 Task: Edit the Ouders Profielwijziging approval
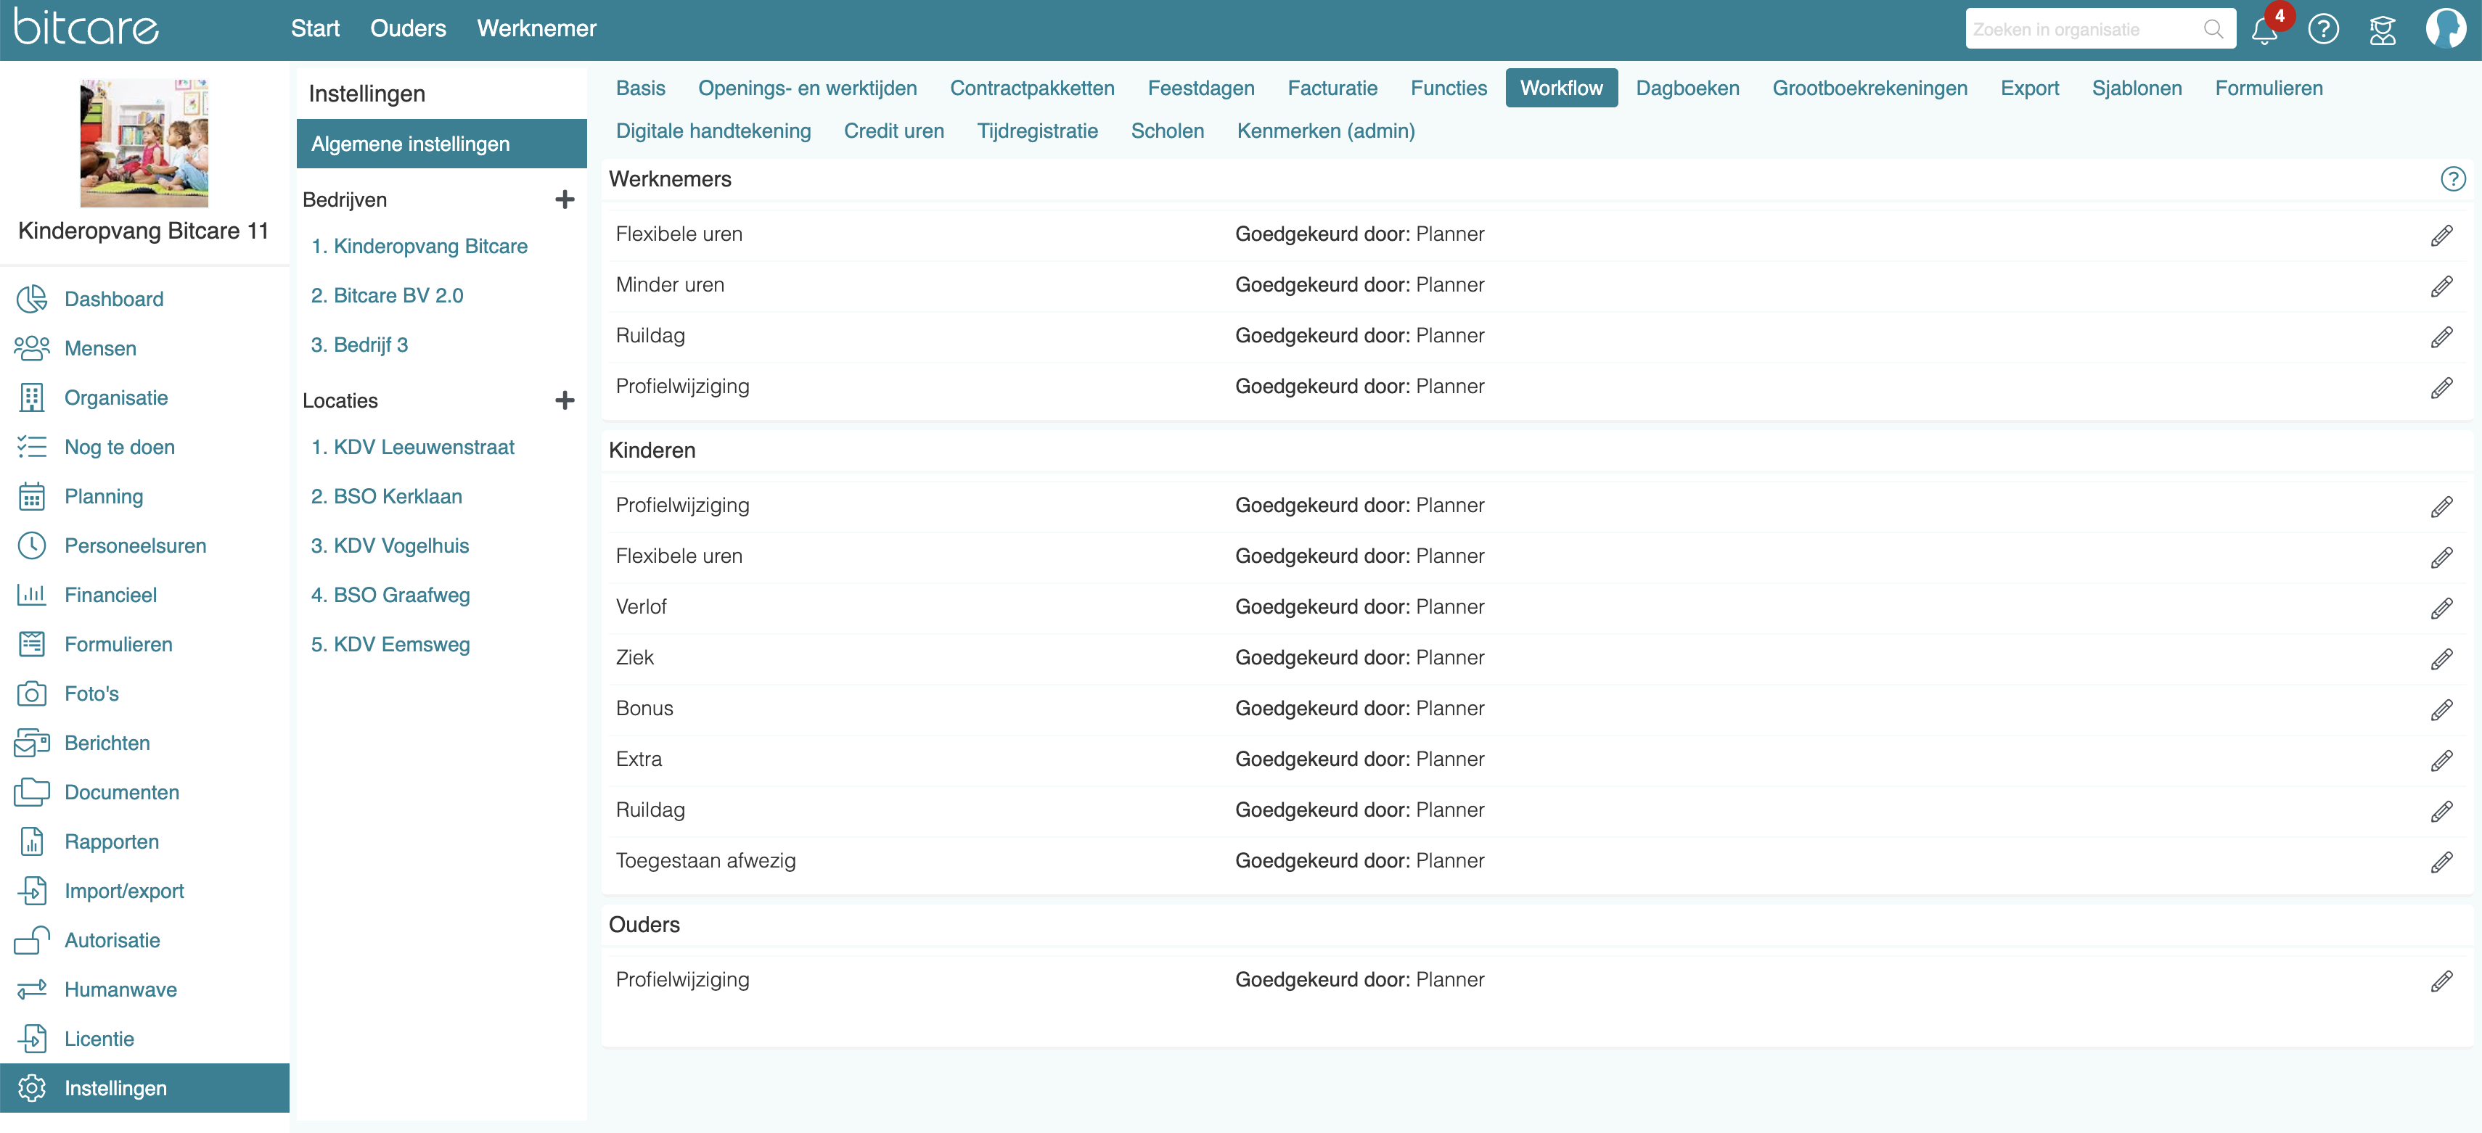(2441, 981)
